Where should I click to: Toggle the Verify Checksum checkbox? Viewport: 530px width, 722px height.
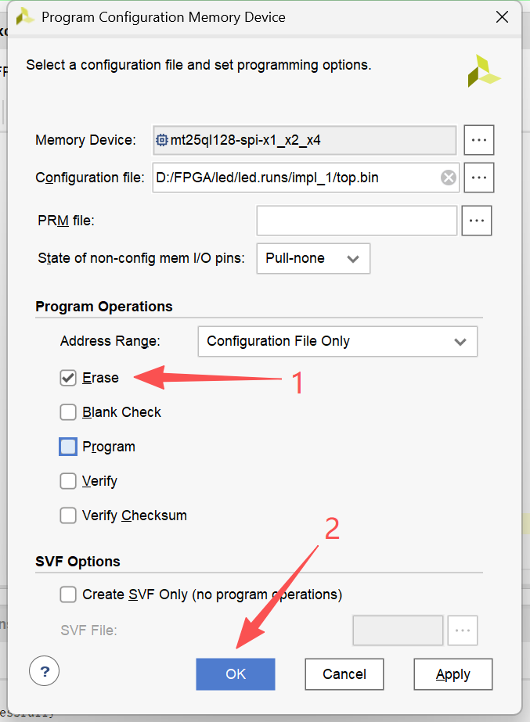click(68, 515)
